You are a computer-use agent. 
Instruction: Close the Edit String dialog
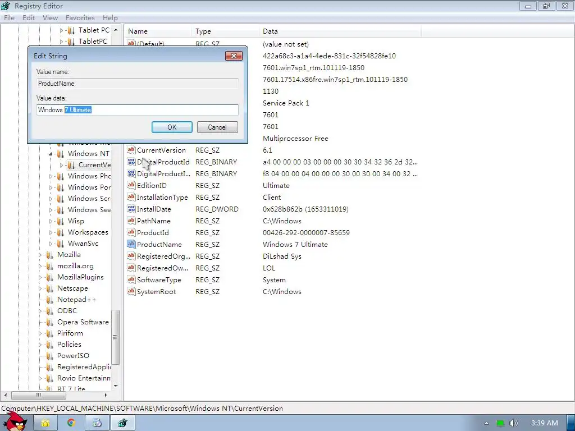point(234,56)
